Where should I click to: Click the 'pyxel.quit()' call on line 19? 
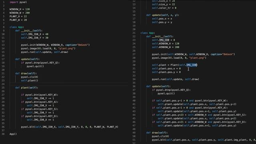pyautogui.click(x=35, y=66)
